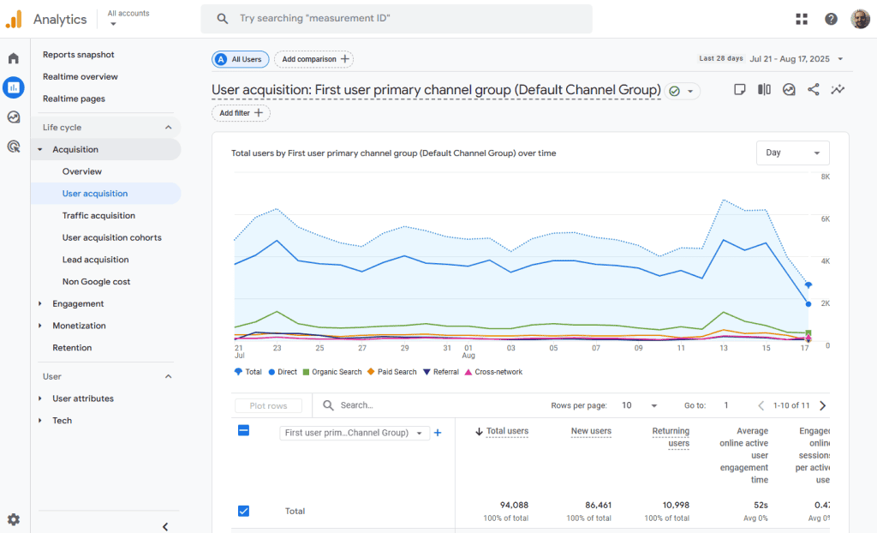The width and height of the screenshot is (877, 533).
Task: Expand the Engagement section in sidebar
Action: point(78,303)
